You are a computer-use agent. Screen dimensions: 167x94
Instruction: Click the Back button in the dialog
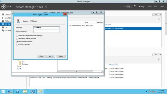click(41, 56)
